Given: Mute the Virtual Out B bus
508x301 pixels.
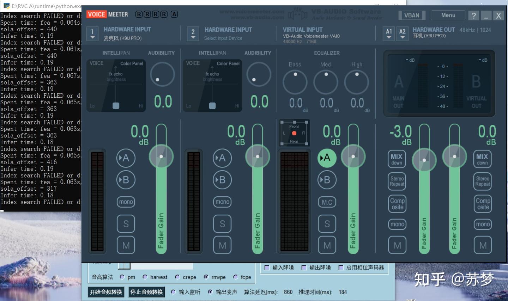Looking at the screenshot, I should tap(483, 245).
